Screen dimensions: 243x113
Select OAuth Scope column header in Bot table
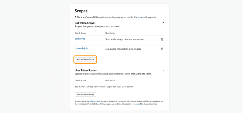[x=80, y=33]
